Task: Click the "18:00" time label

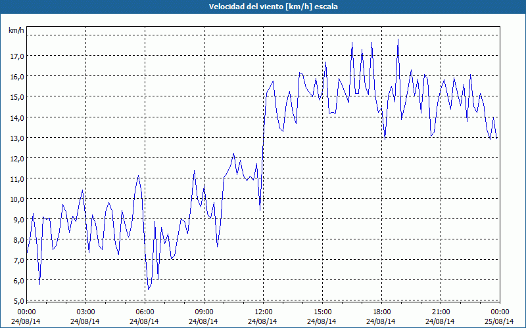Action: point(382,312)
